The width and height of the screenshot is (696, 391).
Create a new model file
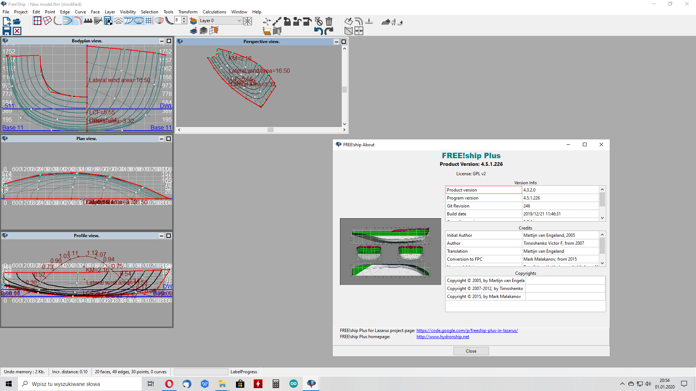tap(7, 21)
